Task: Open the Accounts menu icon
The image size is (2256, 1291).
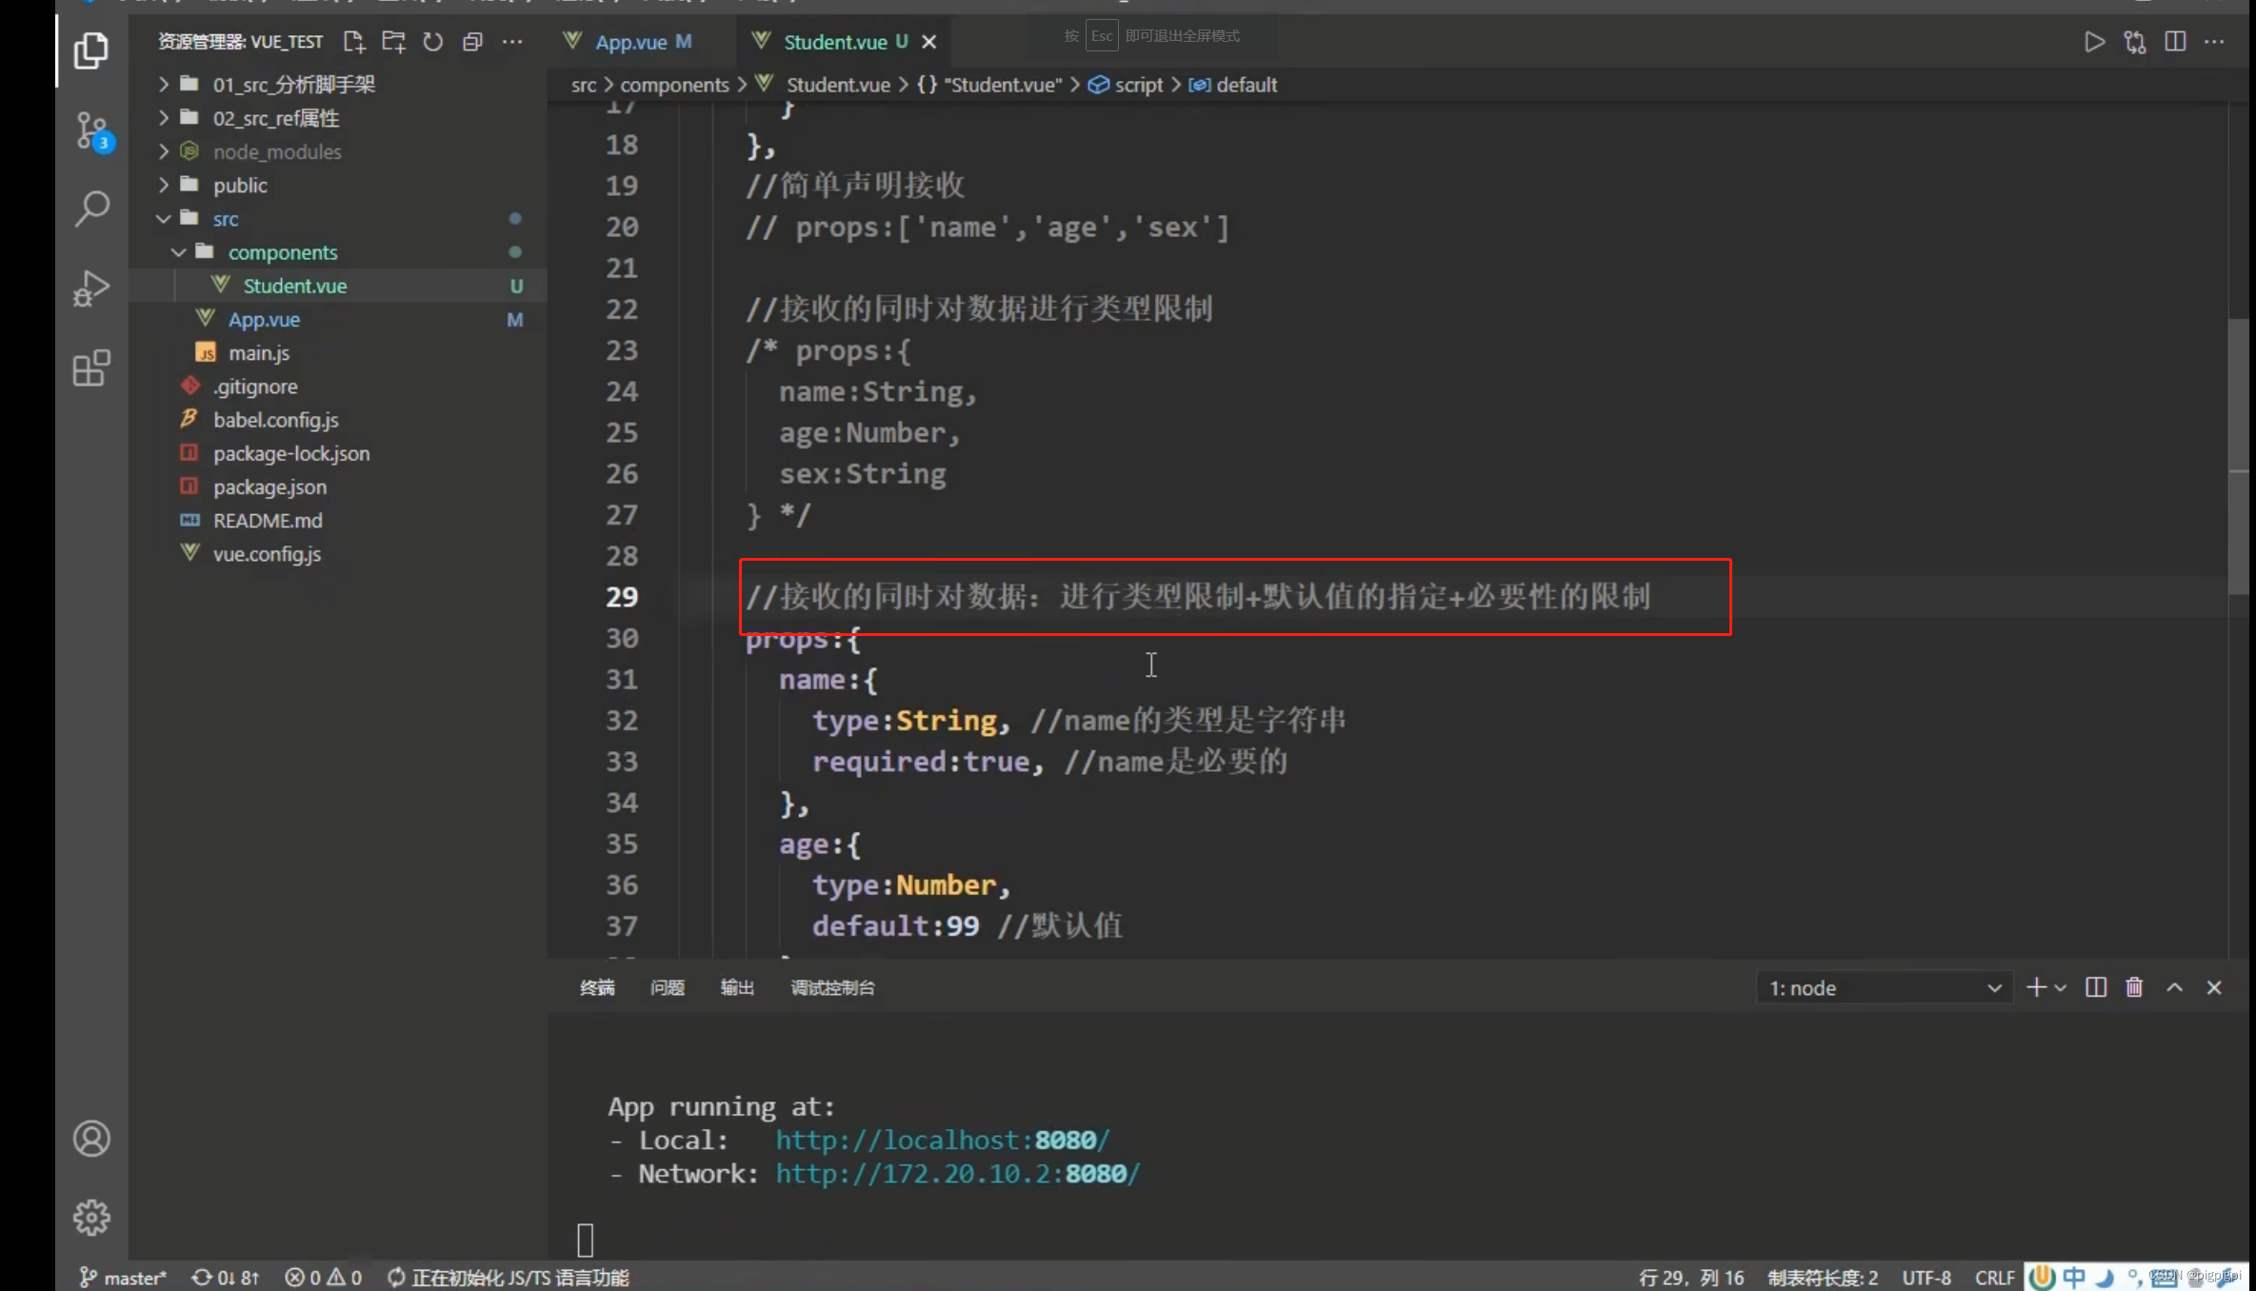Action: click(91, 1139)
